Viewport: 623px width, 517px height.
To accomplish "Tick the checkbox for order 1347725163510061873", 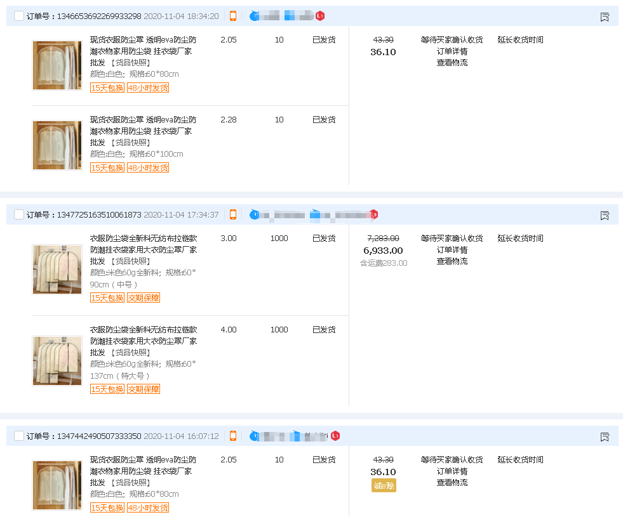I will [x=19, y=215].
